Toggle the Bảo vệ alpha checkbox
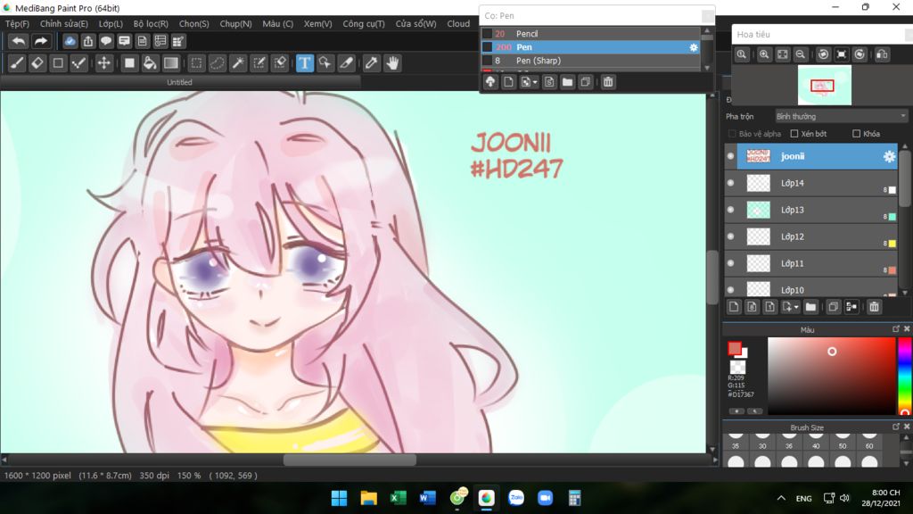913x514 pixels. pos(733,134)
